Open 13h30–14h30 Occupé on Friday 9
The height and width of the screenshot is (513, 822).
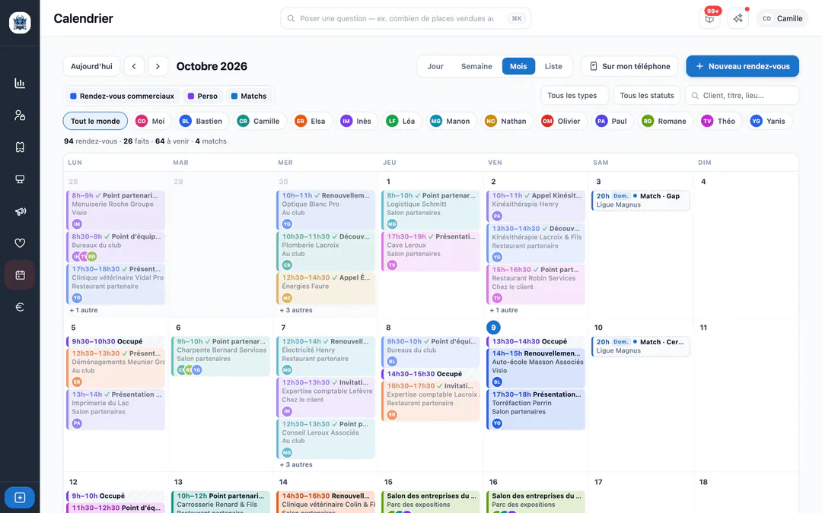(x=535, y=341)
